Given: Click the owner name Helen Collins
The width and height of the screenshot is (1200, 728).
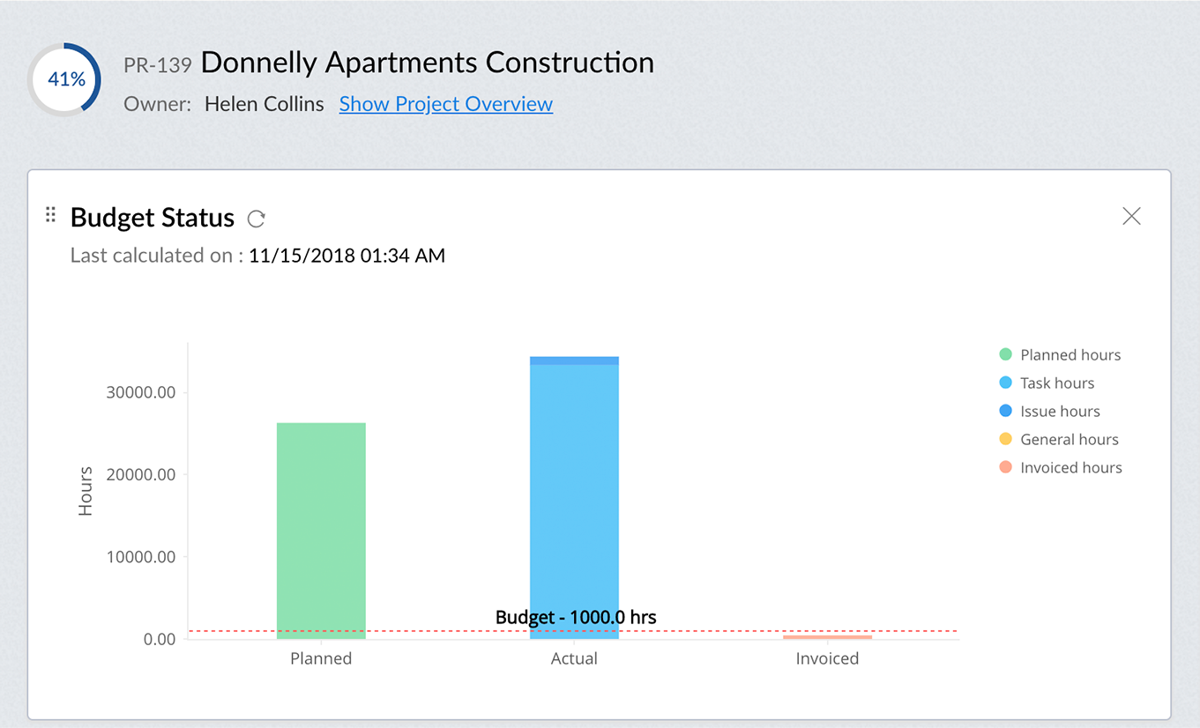Looking at the screenshot, I should click(x=265, y=104).
